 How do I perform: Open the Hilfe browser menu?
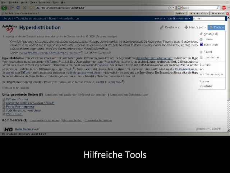(63, 2)
